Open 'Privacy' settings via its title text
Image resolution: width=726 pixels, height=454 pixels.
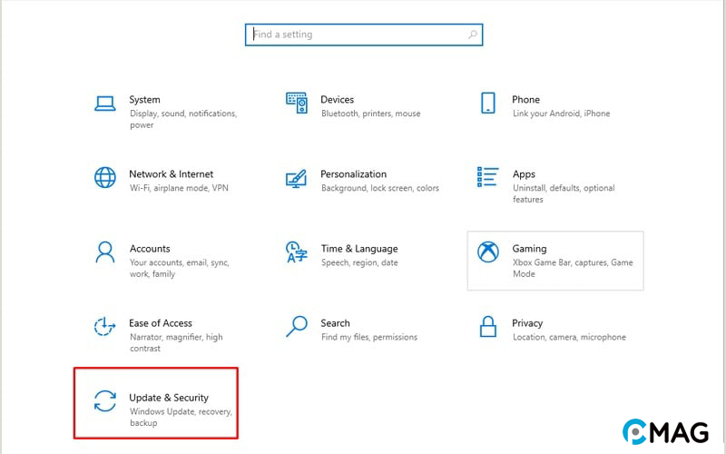527,323
